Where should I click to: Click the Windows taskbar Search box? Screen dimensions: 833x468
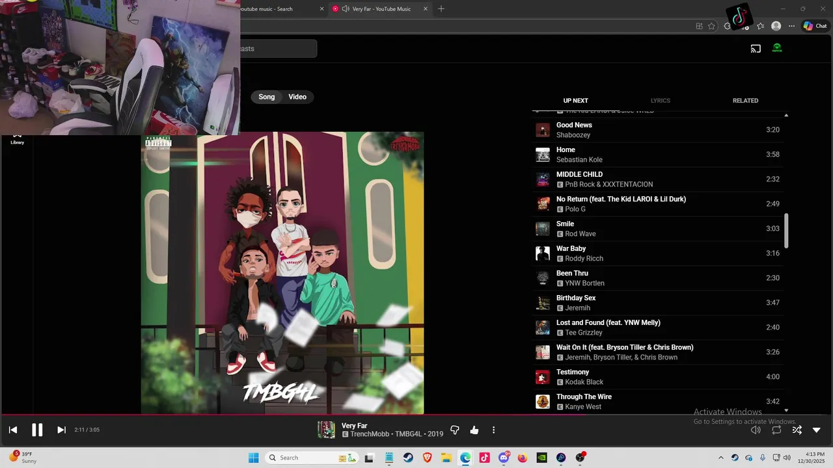pyautogui.click(x=312, y=458)
